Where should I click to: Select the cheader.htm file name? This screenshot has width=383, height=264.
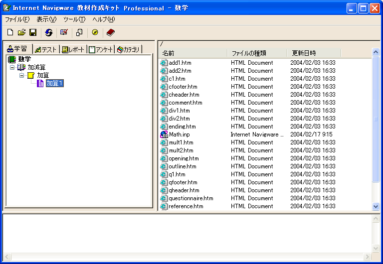coord(184,95)
